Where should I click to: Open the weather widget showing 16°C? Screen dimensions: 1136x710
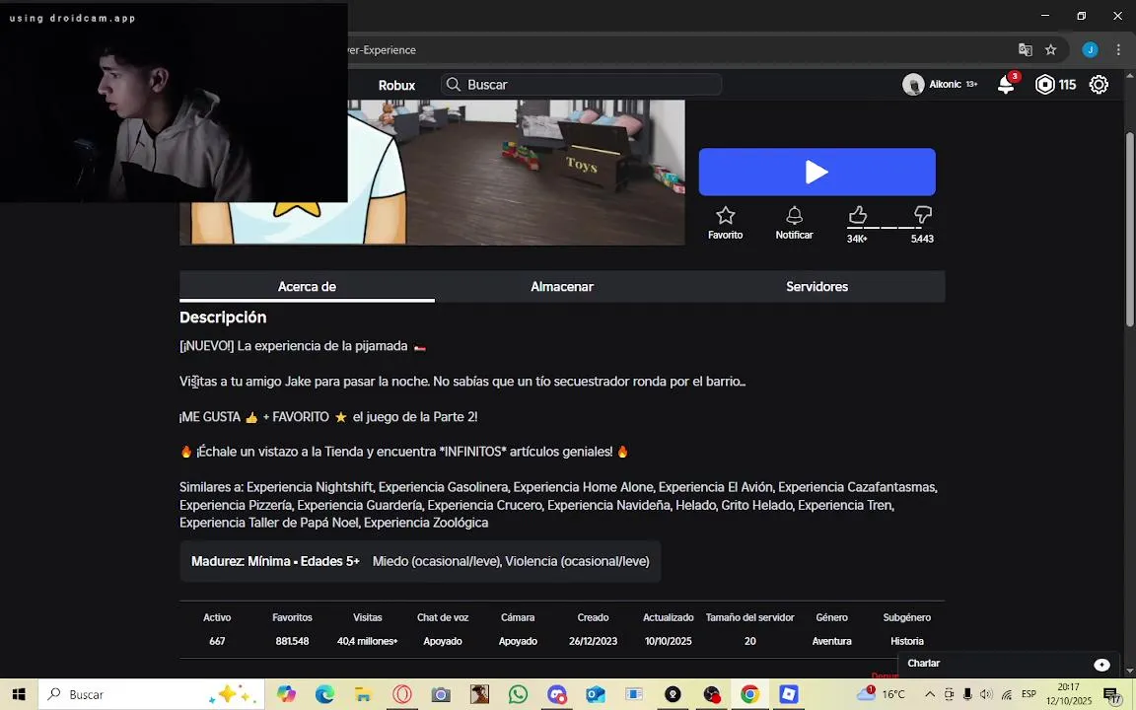pyautogui.click(x=881, y=694)
